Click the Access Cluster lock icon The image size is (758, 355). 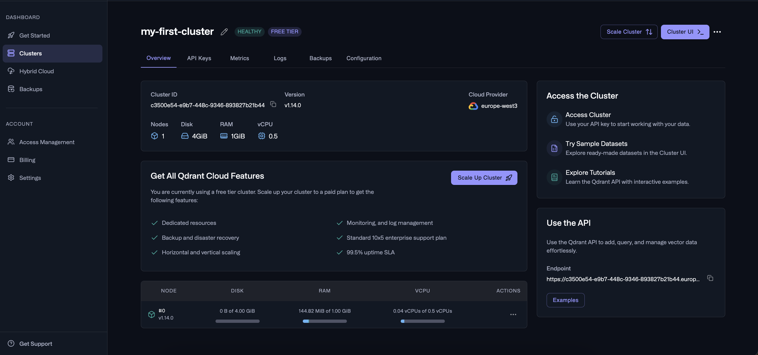pos(554,119)
